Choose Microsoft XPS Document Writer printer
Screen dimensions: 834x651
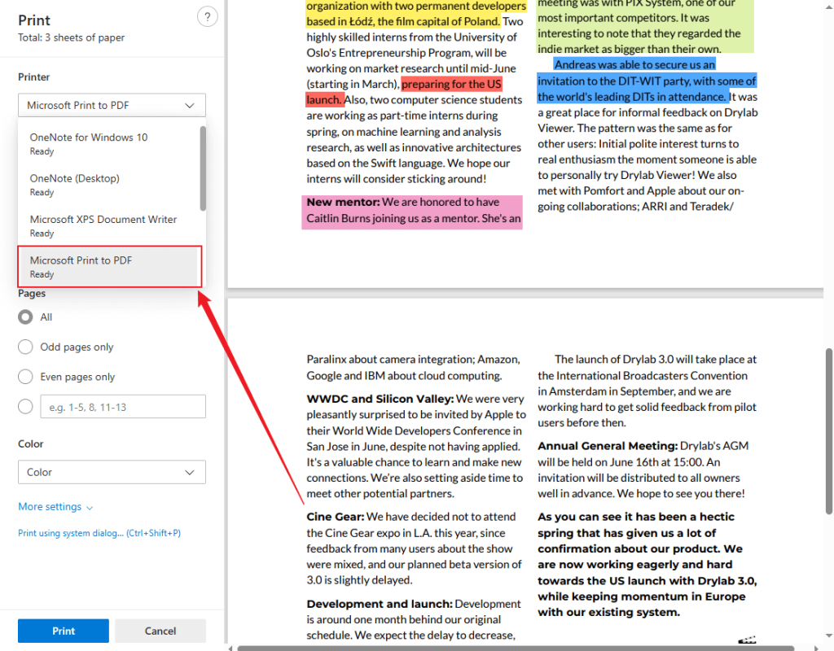tap(103, 225)
